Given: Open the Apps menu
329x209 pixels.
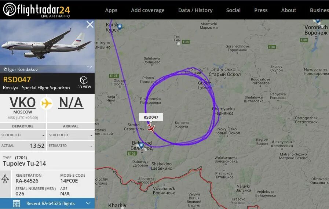Looking at the screenshot, I should tap(111, 10).
